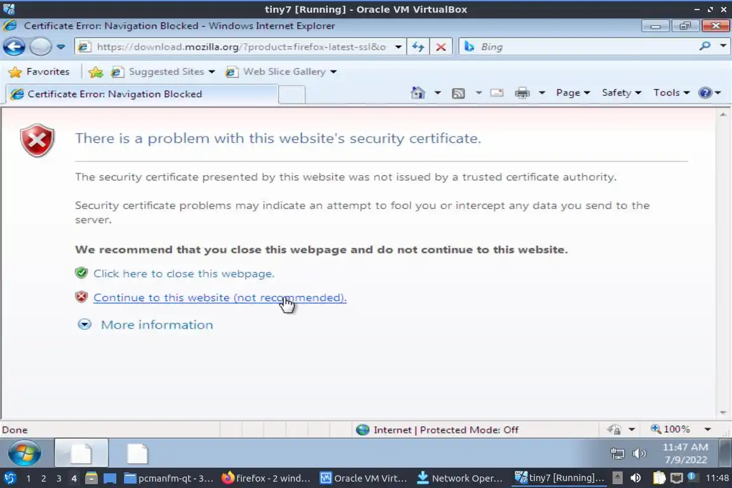
Task: Click the status bar privacy report icon
Action: tap(614, 429)
